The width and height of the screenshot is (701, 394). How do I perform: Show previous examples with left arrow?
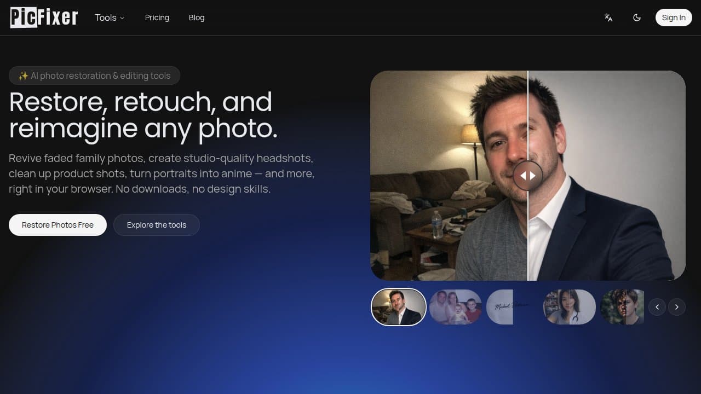point(657,307)
